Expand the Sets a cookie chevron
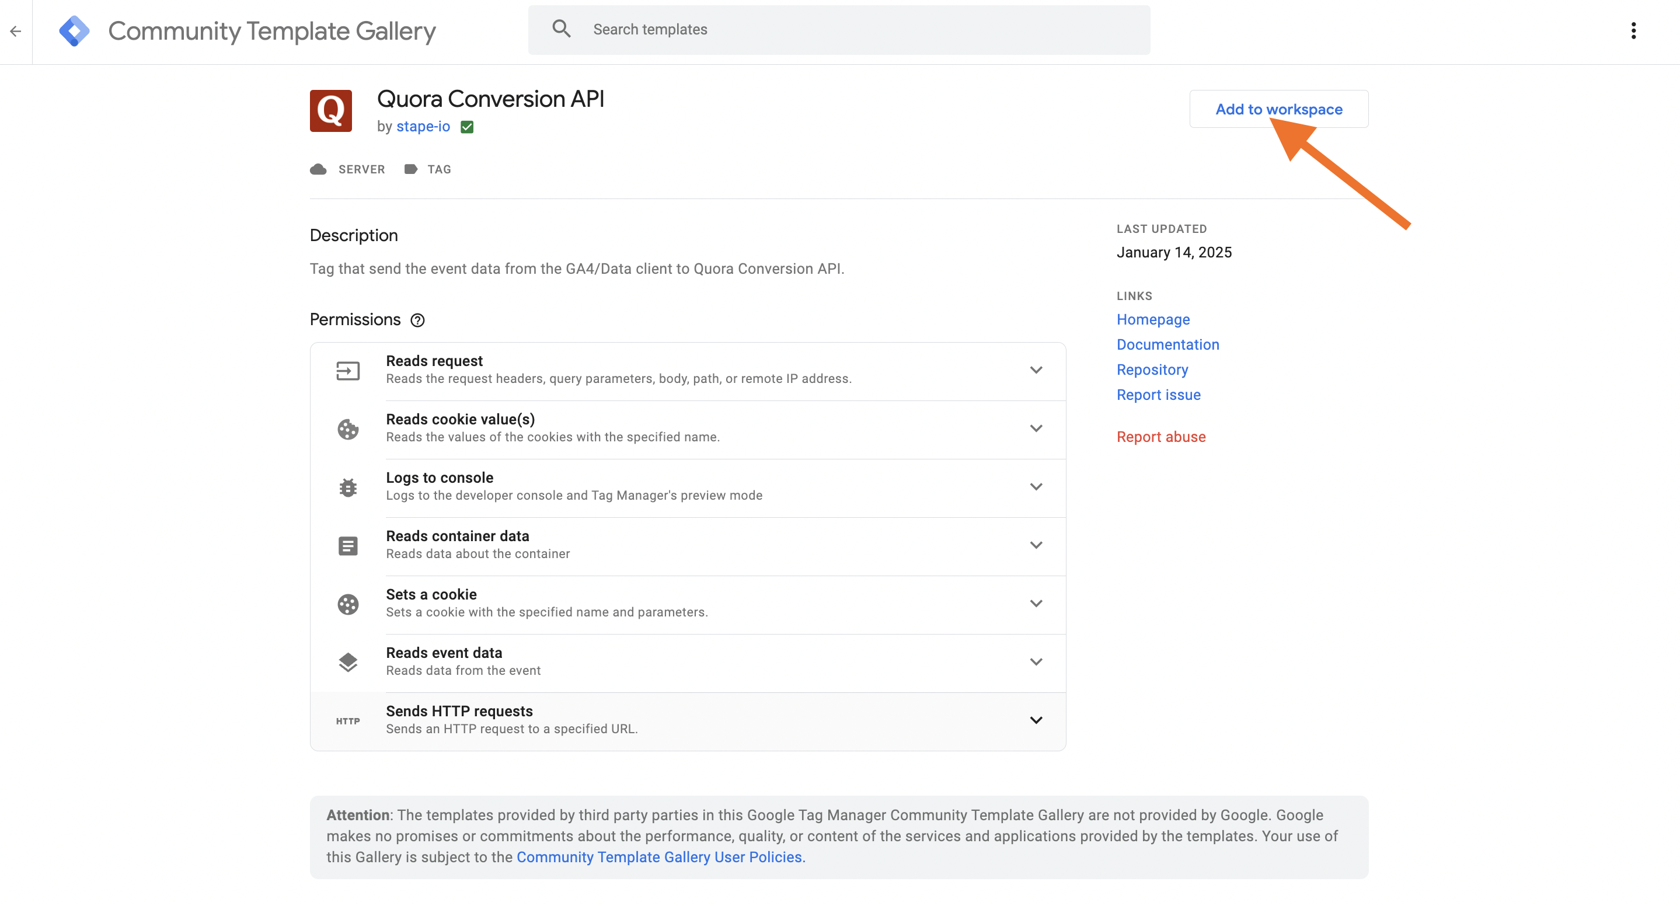This screenshot has height=906, width=1680. (1036, 604)
